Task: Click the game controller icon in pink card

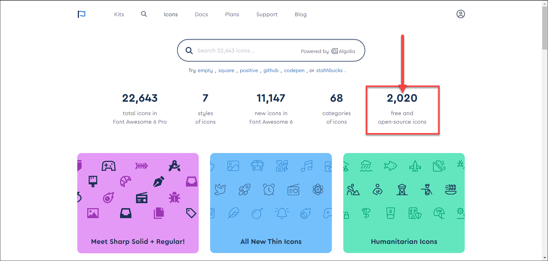Action: pos(109,166)
